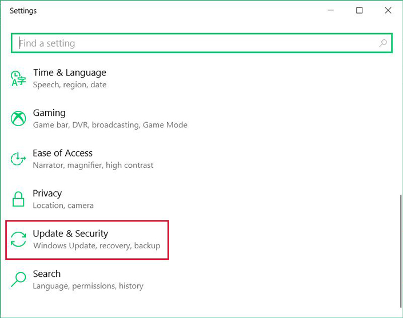Close the Settings window

coord(388,10)
